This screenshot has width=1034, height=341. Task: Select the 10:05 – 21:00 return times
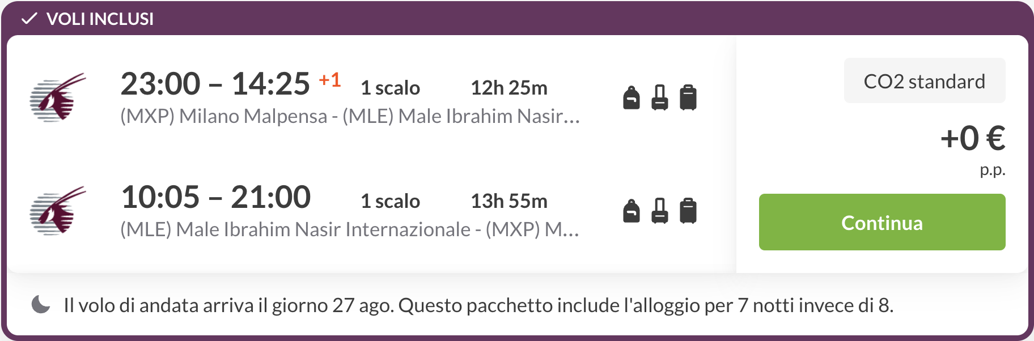click(216, 197)
